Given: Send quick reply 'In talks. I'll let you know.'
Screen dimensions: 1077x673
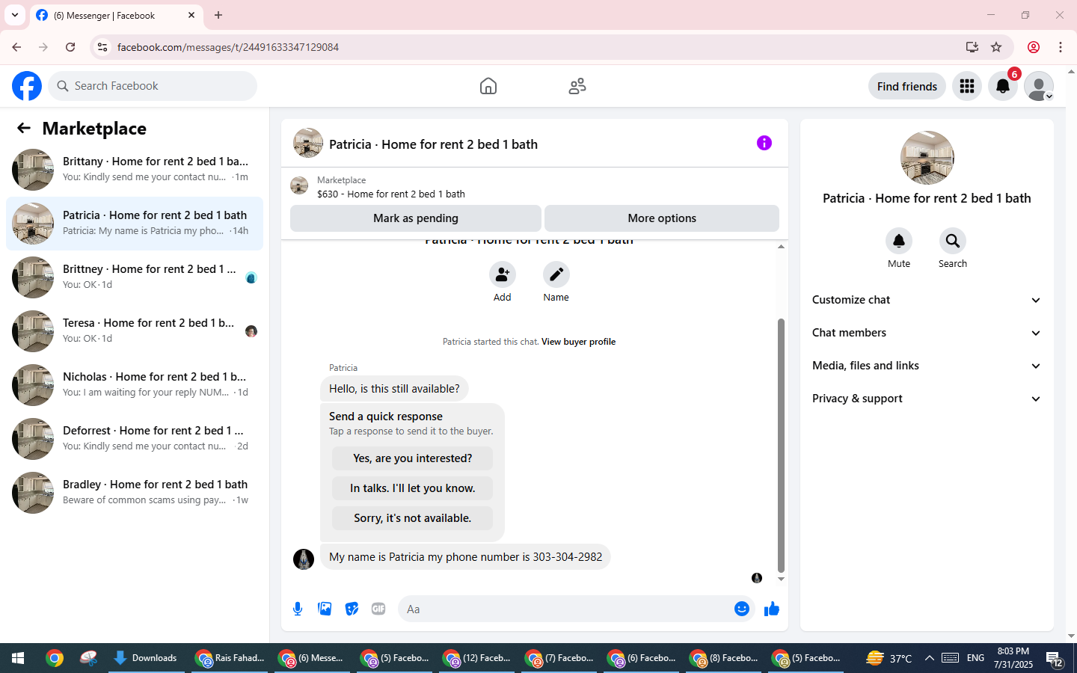Looking at the screenshot, I should tap(413, 488).
